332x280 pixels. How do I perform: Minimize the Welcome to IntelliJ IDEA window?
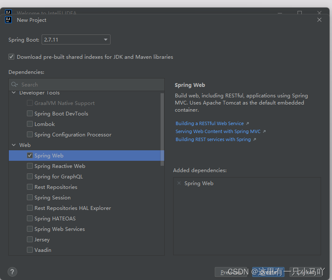pos(280,13)
